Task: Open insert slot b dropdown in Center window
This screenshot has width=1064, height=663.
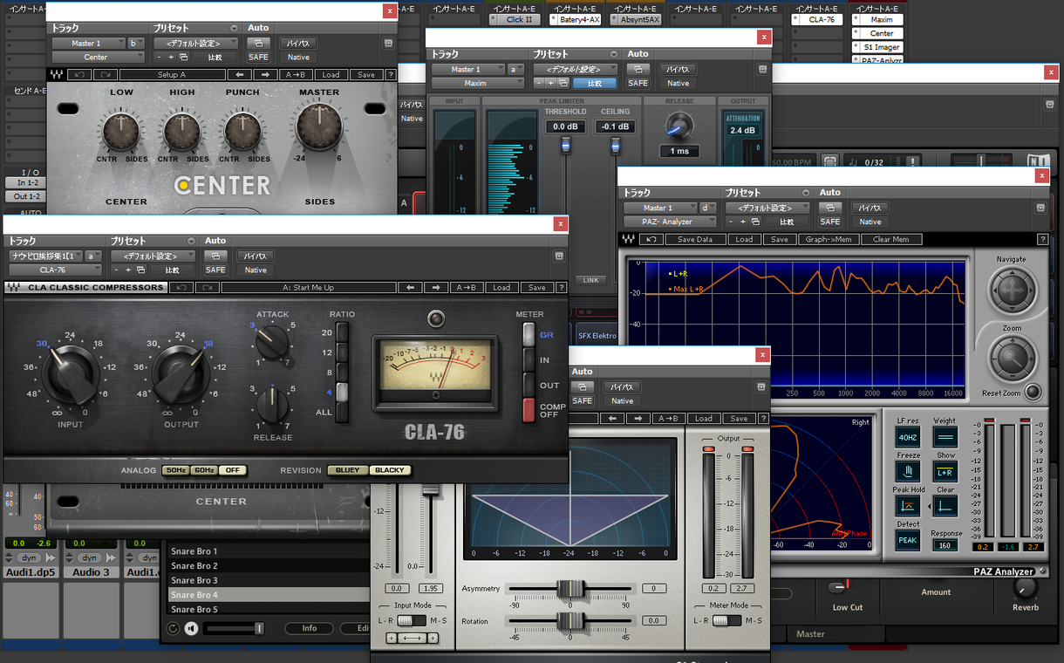Action: [135, 44]
